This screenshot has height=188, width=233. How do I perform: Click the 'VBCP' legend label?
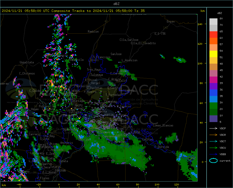[x=223, y=128]
